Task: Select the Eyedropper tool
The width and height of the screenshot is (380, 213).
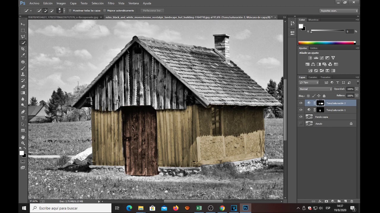Action: (x=23, y=55)
